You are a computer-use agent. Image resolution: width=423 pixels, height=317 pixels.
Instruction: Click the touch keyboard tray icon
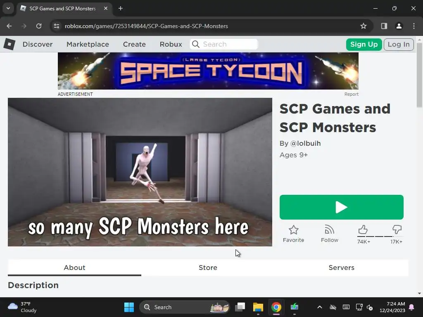point(346,307)
